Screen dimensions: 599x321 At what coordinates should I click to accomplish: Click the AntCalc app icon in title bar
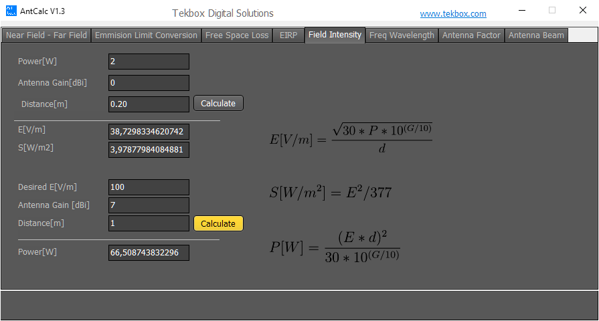click(11, 11)
